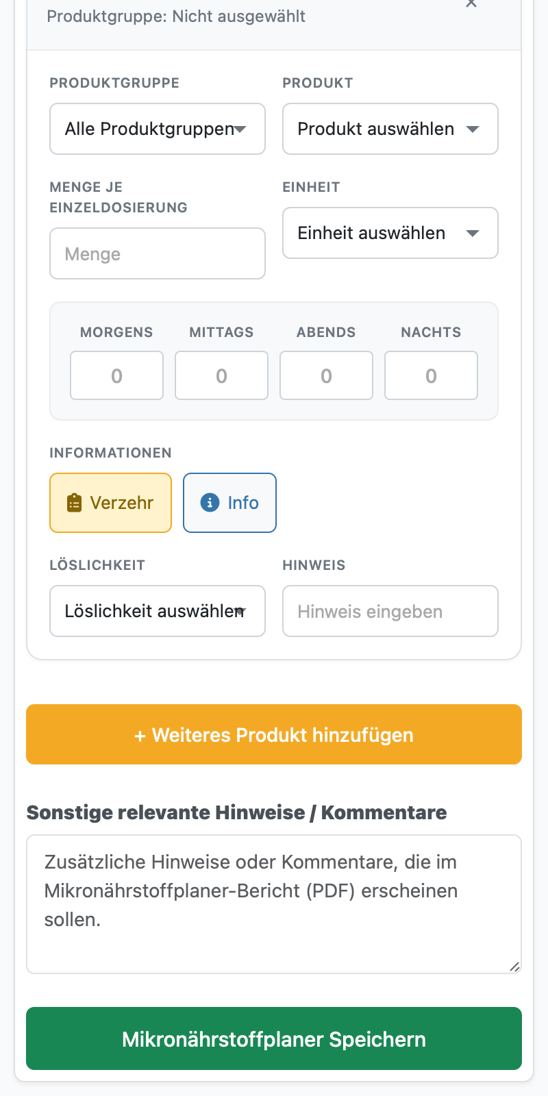The image size is (548, 1096).
Task: Add another product with Weiteres Produkt hinzufügen
Action: coord(274,734)
